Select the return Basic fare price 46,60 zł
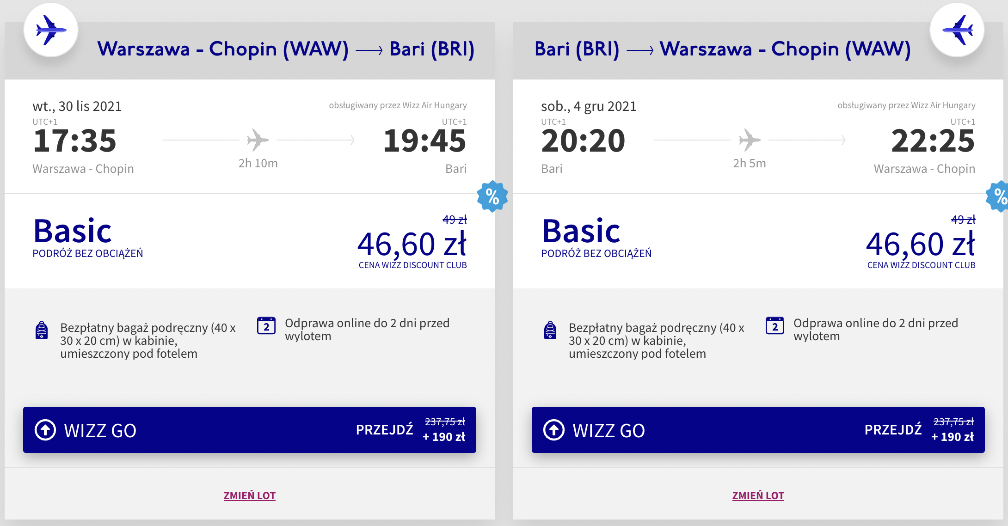This screenshot has height=526, width=1008. tap(920, 244)
